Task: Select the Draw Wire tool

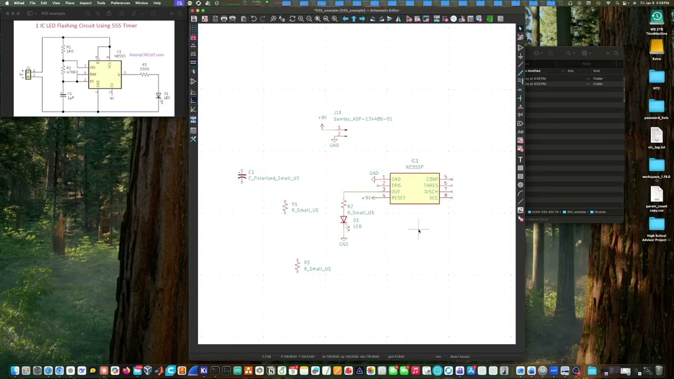Action: [x=520, y=65]
